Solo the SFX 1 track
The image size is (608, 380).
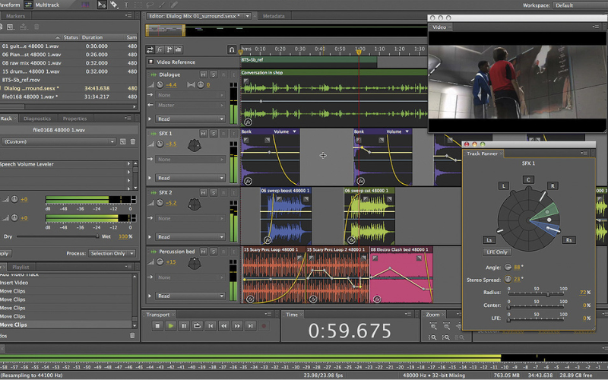214,134
